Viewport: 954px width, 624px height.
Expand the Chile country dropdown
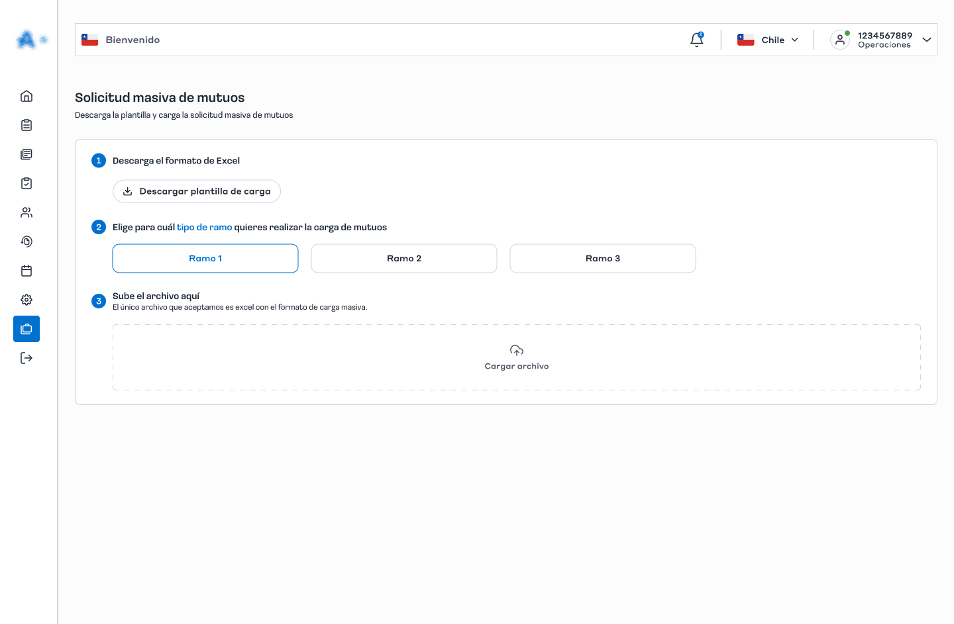[768, 40]
